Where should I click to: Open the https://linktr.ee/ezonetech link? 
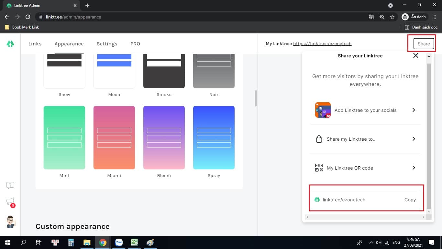322,44
